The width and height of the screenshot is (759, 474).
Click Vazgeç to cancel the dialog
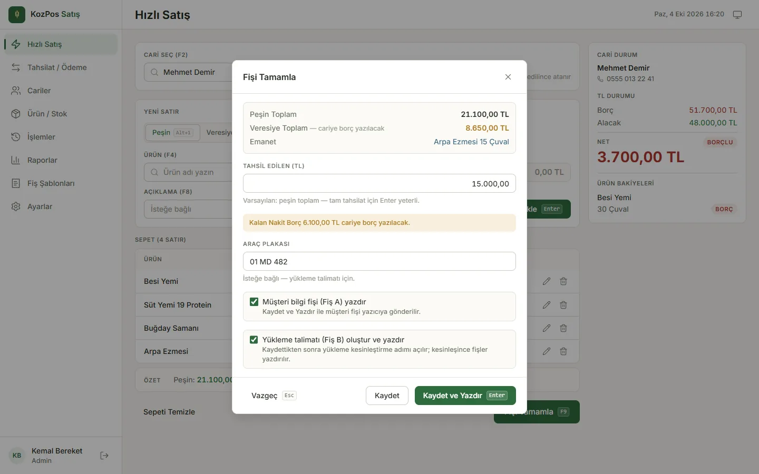pyautogui.click(x=274, y=396)
